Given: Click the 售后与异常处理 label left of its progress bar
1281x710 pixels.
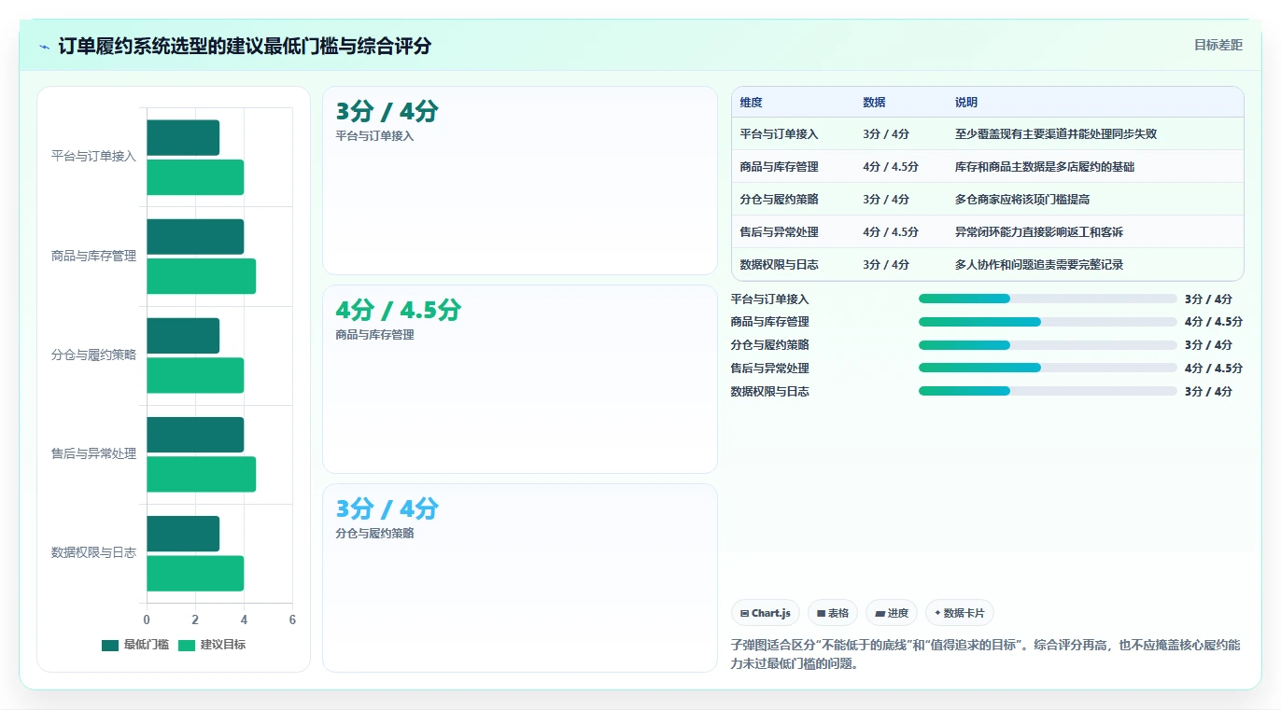Looking at the screenshot, I should point(769,369).
